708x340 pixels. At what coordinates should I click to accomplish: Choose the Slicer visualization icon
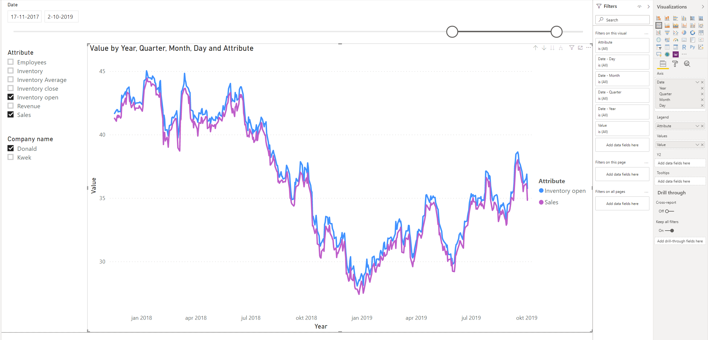(659, 47)
